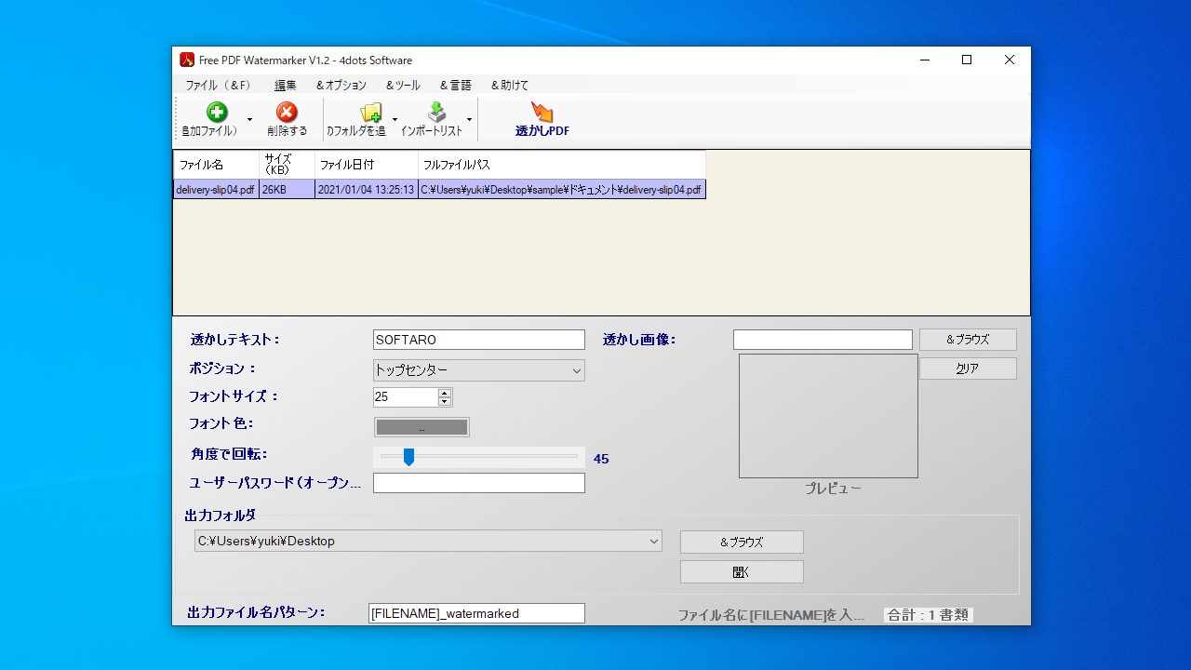Expand the Import List dropdown arrow

point(469,120)
